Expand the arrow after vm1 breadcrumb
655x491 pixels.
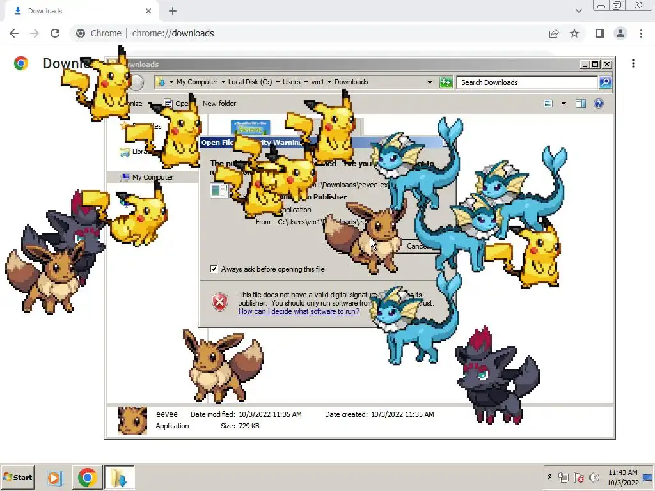pos(329,82)
